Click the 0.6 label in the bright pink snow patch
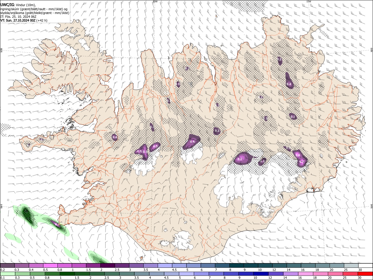The image size is (373, 280). click(298, 155)
